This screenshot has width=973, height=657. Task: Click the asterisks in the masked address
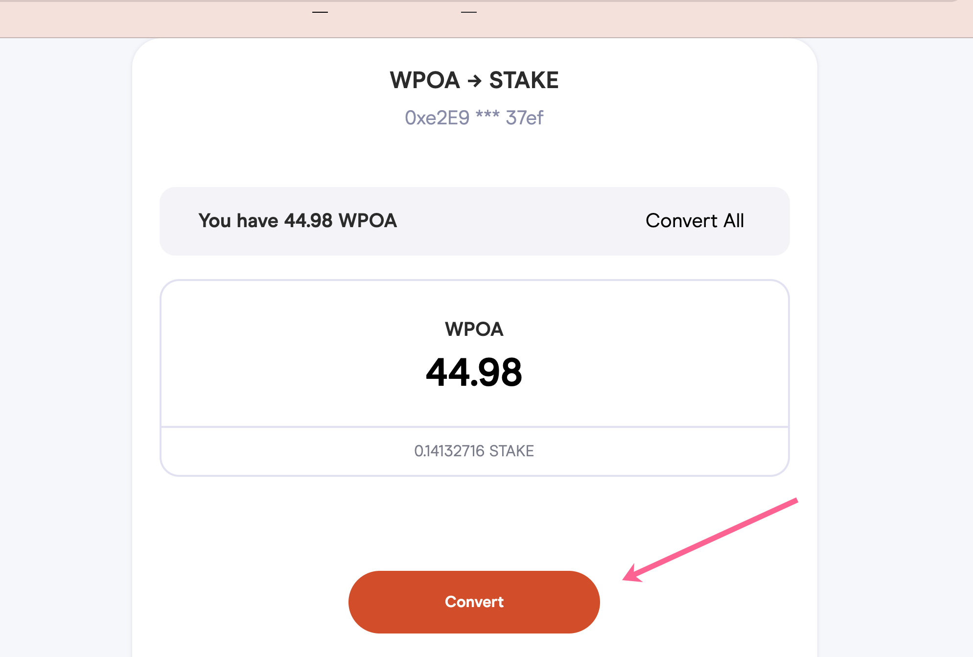coord(487,116)
